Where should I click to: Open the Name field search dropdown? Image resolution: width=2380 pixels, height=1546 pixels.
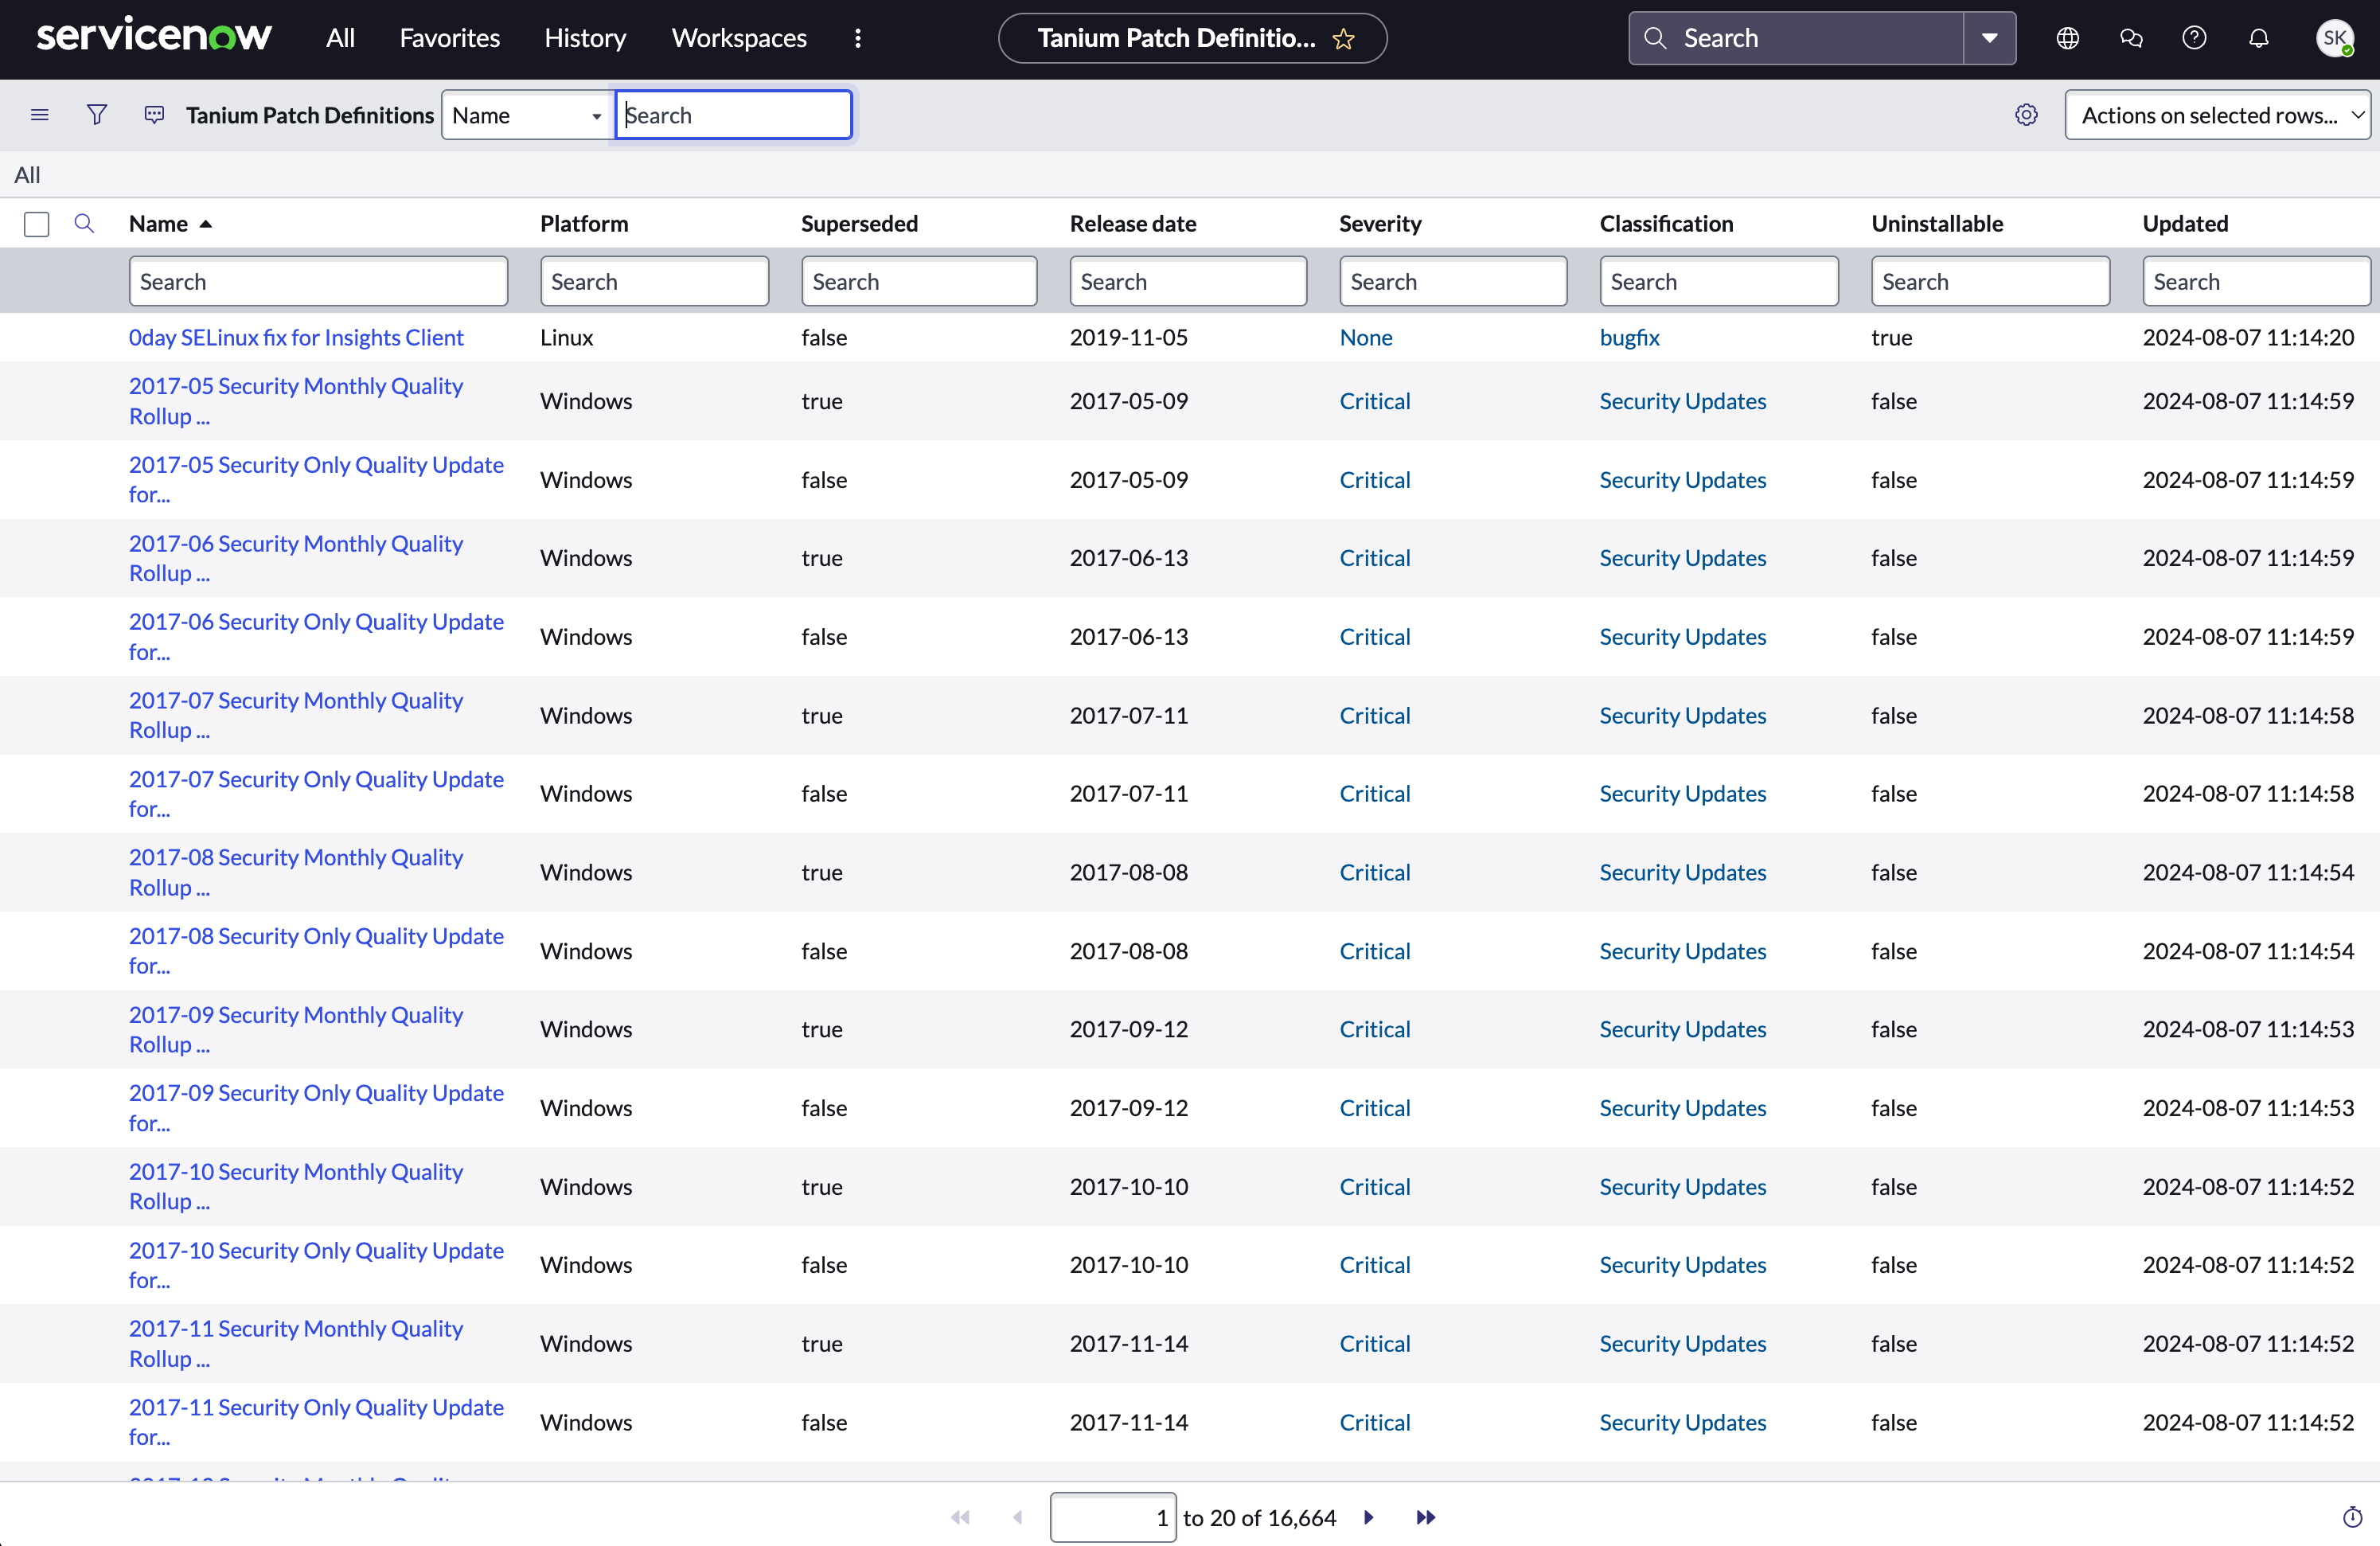coord(526,115)
